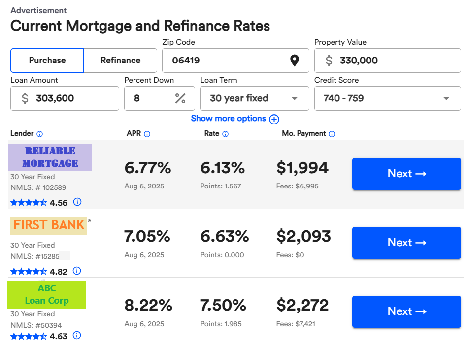Click the info icon next to APR
Screen dimensions: 469x342
(147, 134)
